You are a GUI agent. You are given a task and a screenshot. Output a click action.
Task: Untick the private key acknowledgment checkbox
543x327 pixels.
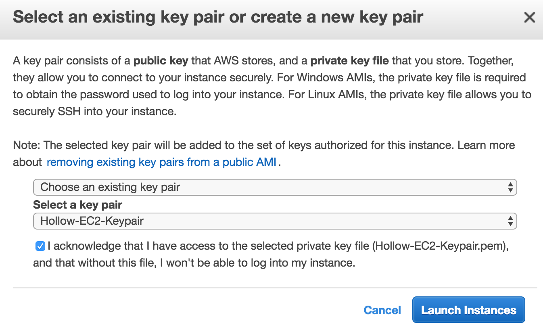point(40,246)
